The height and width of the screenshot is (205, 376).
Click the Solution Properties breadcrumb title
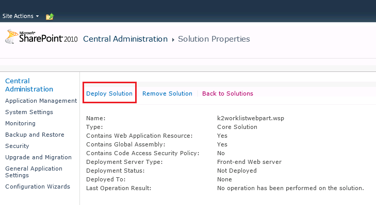[x=214, y=39]
